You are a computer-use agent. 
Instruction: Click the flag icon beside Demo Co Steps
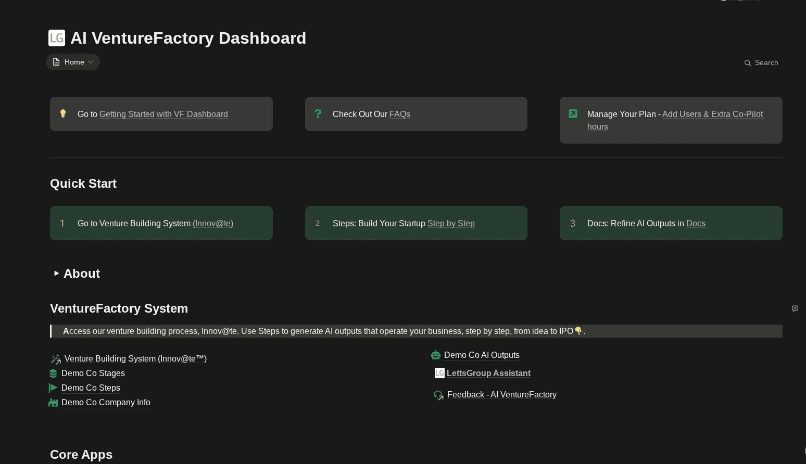(54, 388)
